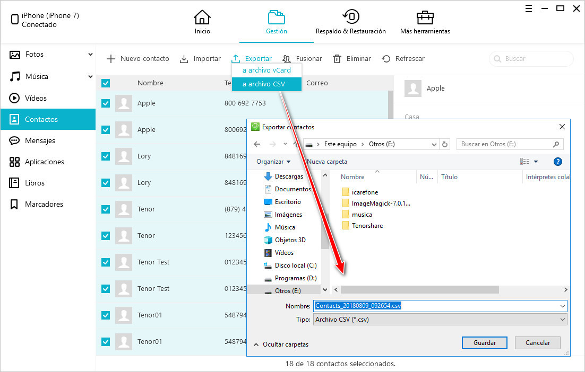Click the blue help icon in dialog
The height and width of the screenshot is (372, 585).
point(558,162)
